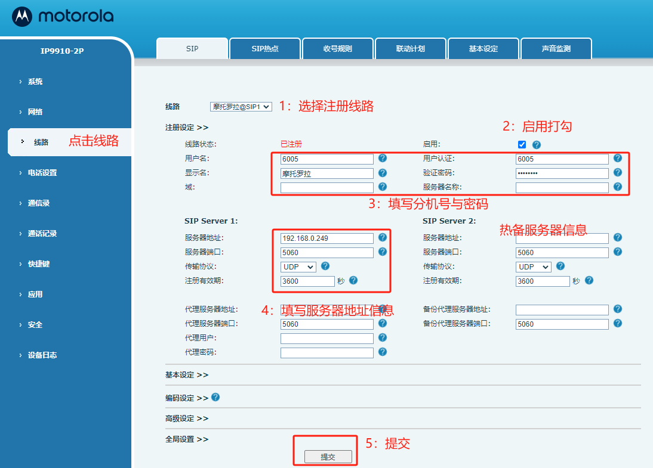The height and width of the screenshot is (468, 653).
Task: Expand the 高级设定 section
Action: (187, 418)
